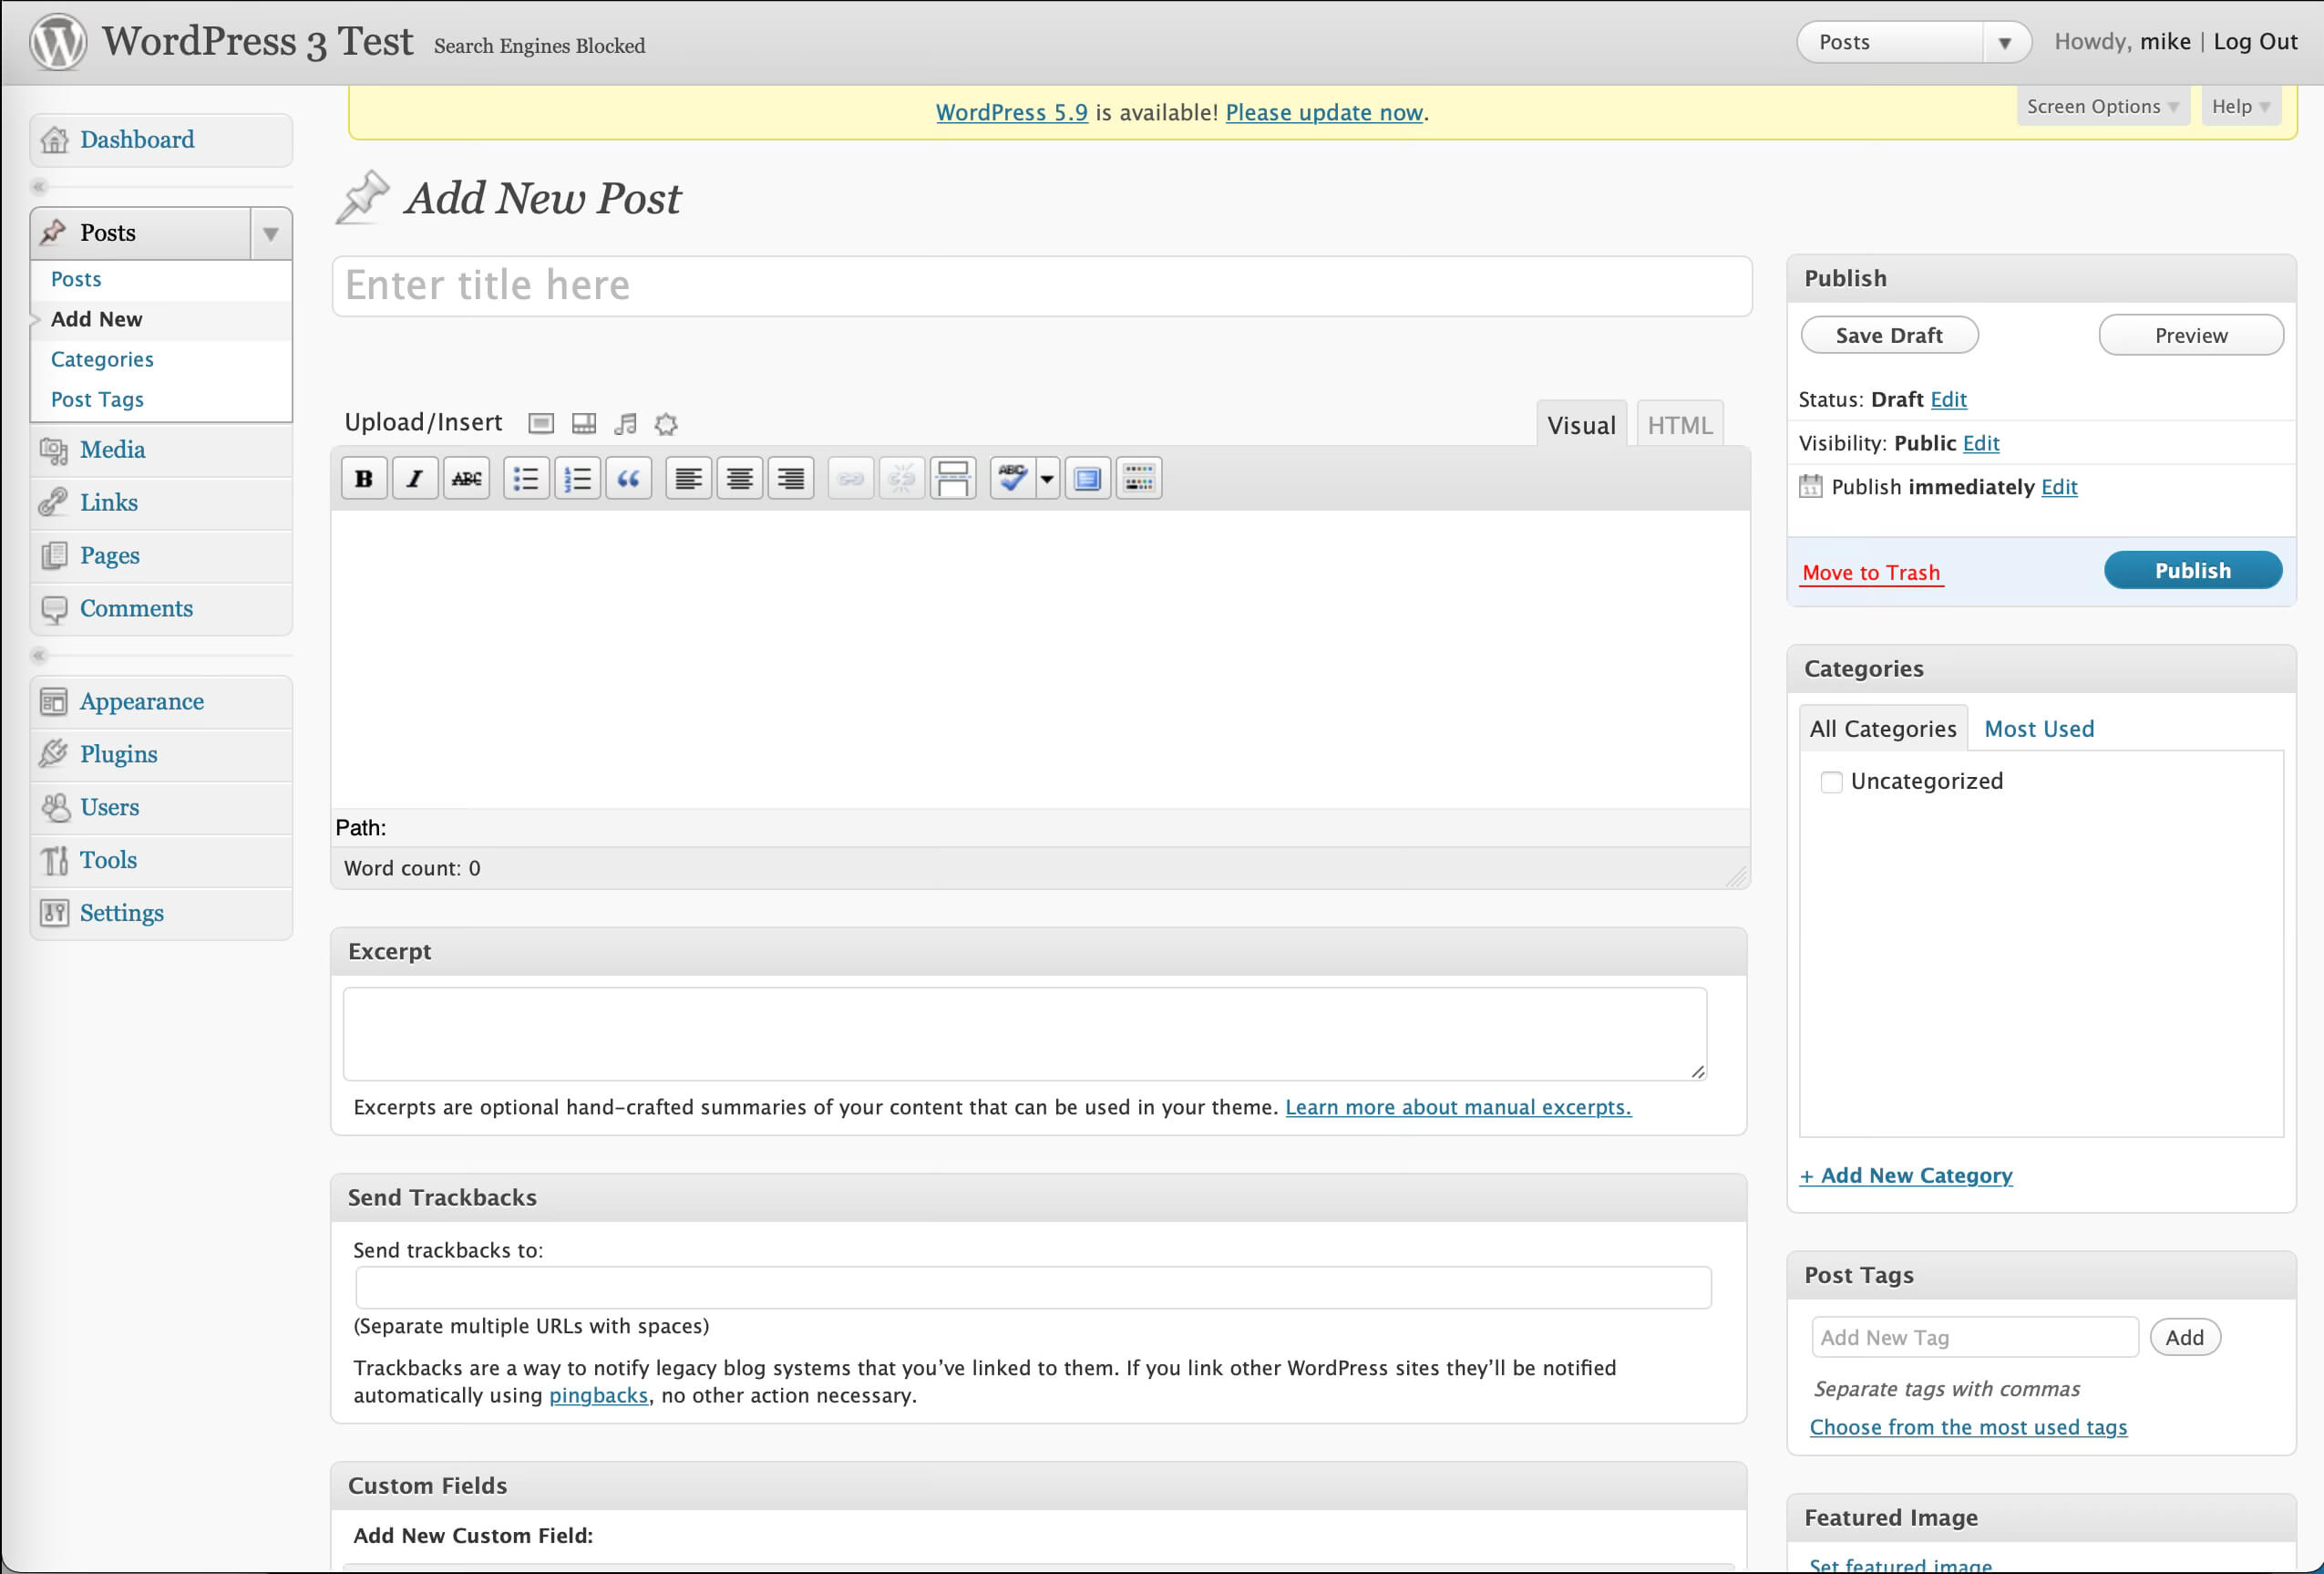Screen dimensions: 2324x1574
Task: Run the spellchecker icon
Action: tap(1012, 478)
